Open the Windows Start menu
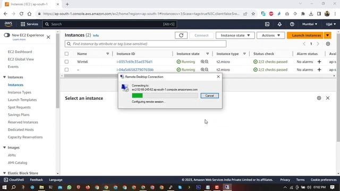340x191 pixels. point(4,187)
